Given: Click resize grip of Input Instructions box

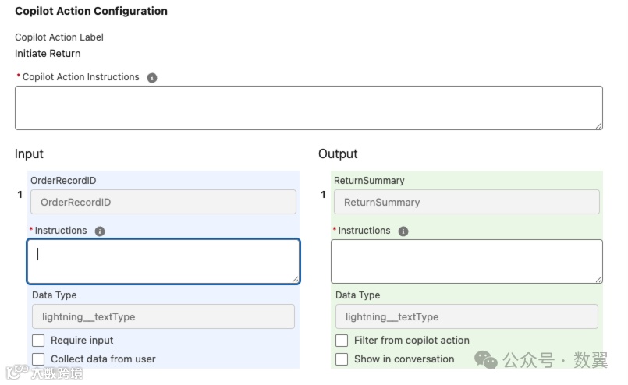Looking at the screenshot, I should [295, 279].
